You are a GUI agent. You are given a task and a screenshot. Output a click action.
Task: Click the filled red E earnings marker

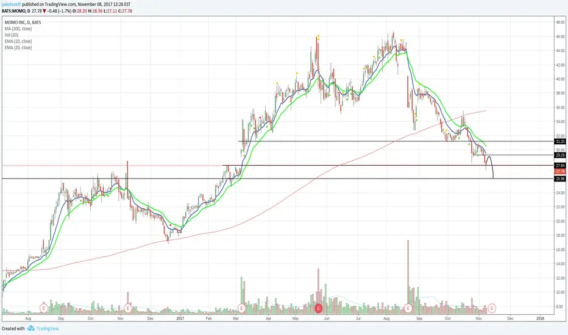click(x=318, y=309)
